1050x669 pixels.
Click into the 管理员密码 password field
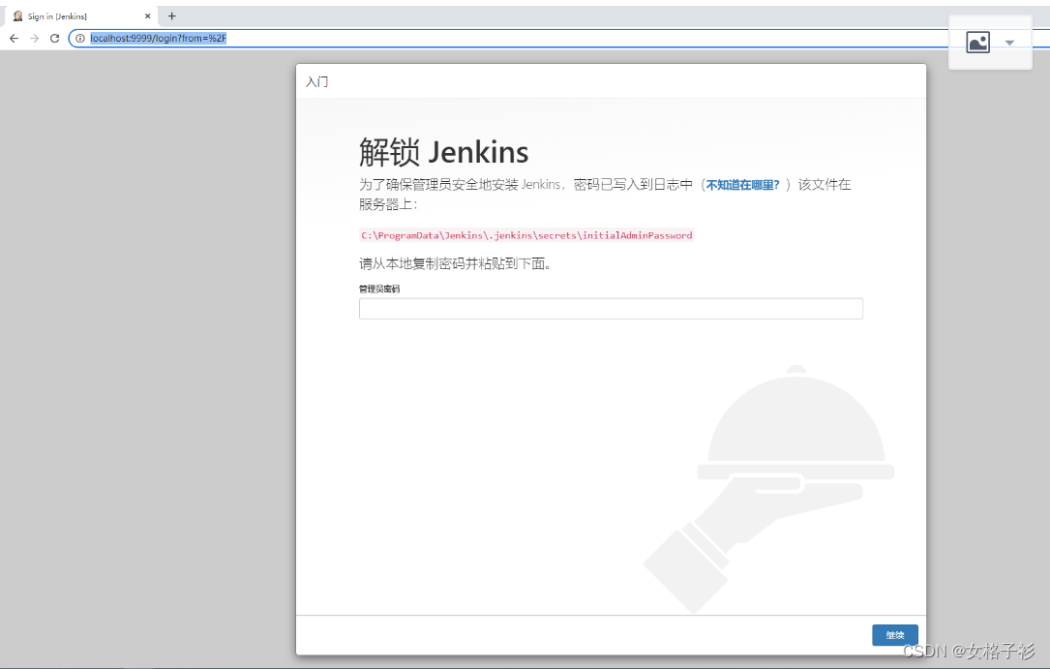click(x=611, y=309)
